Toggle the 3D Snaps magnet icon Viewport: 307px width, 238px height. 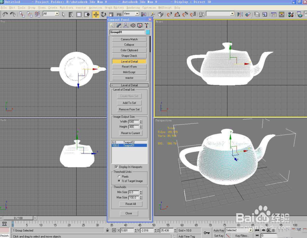coord(169,14)
